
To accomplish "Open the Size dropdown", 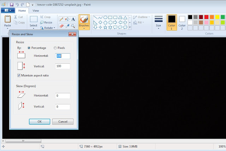I will click(159, 22).
